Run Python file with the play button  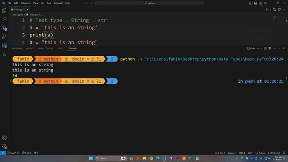[267, 9]
